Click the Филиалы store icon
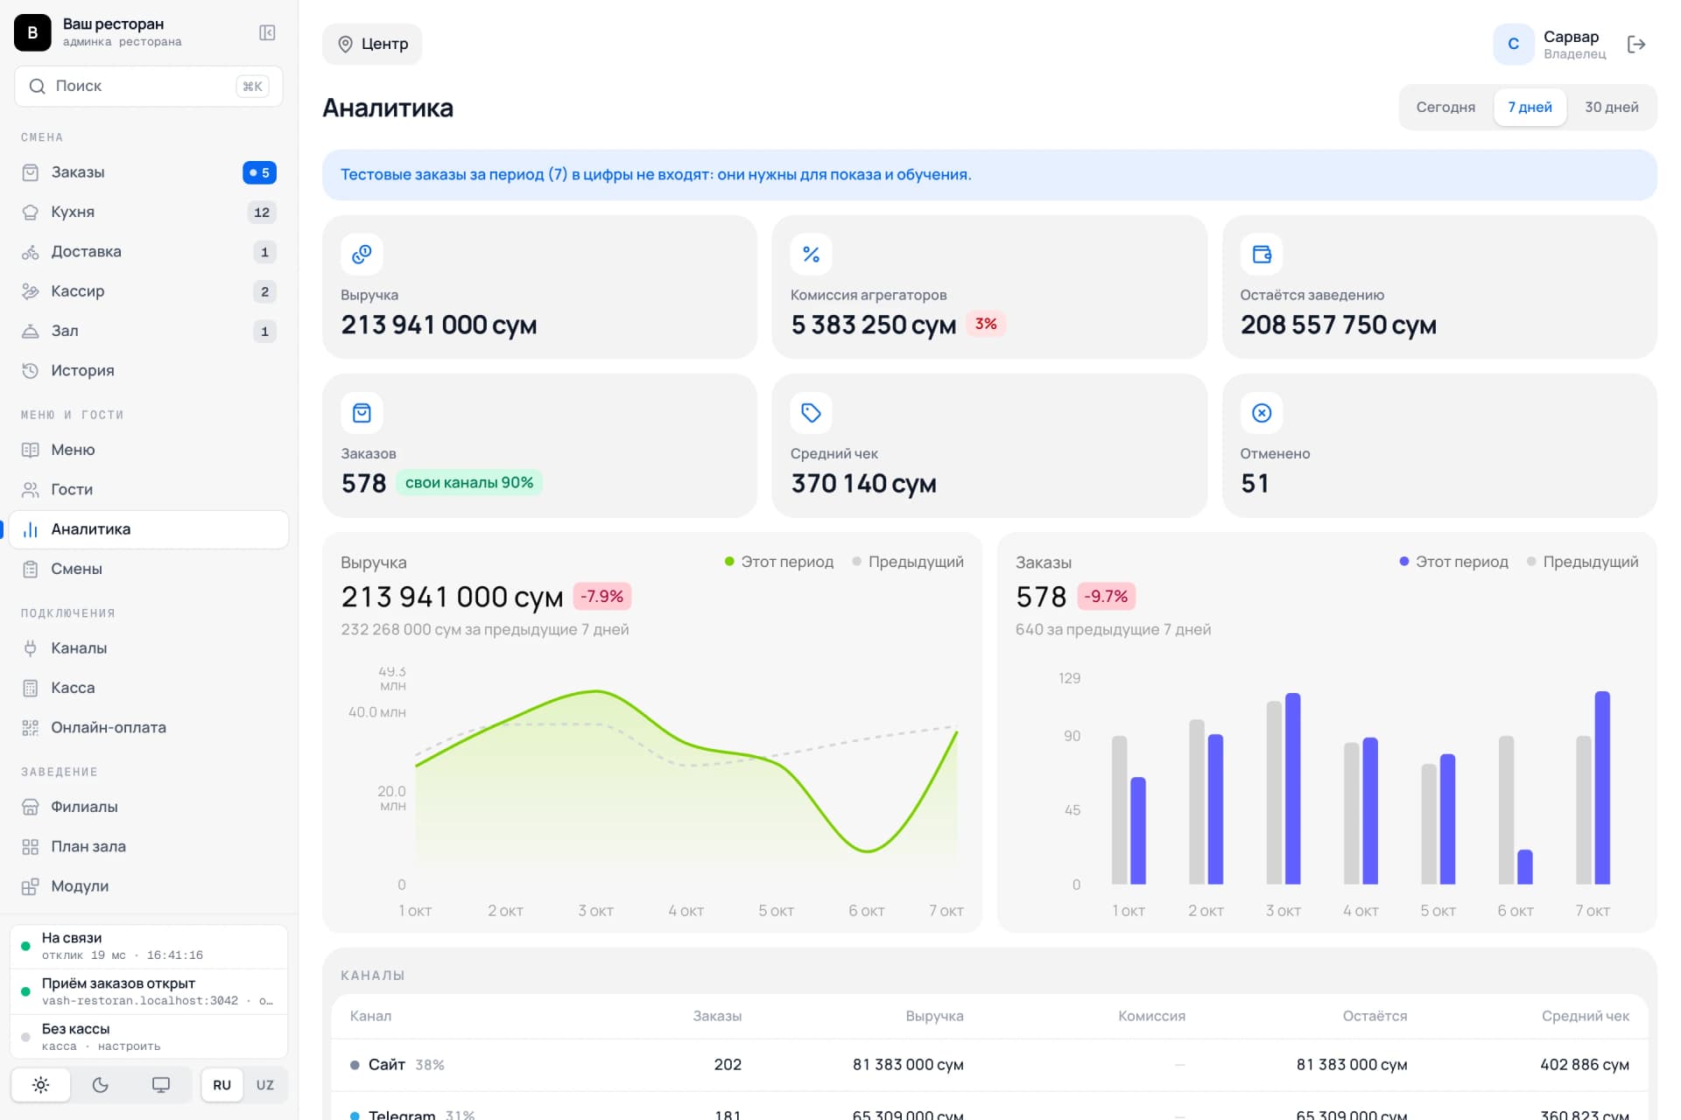The height and width of the screenshot is (1120, 1681). (31, 807)
